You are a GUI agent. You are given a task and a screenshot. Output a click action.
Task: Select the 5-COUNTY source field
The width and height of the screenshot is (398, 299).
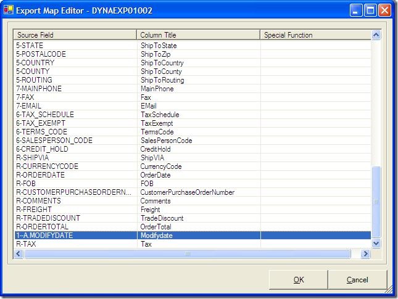click(x=75, y=72)
